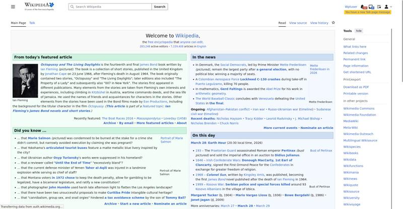Select Download as PDF link
The width and height of the screenshot is (403, 209).
(356, 87)
